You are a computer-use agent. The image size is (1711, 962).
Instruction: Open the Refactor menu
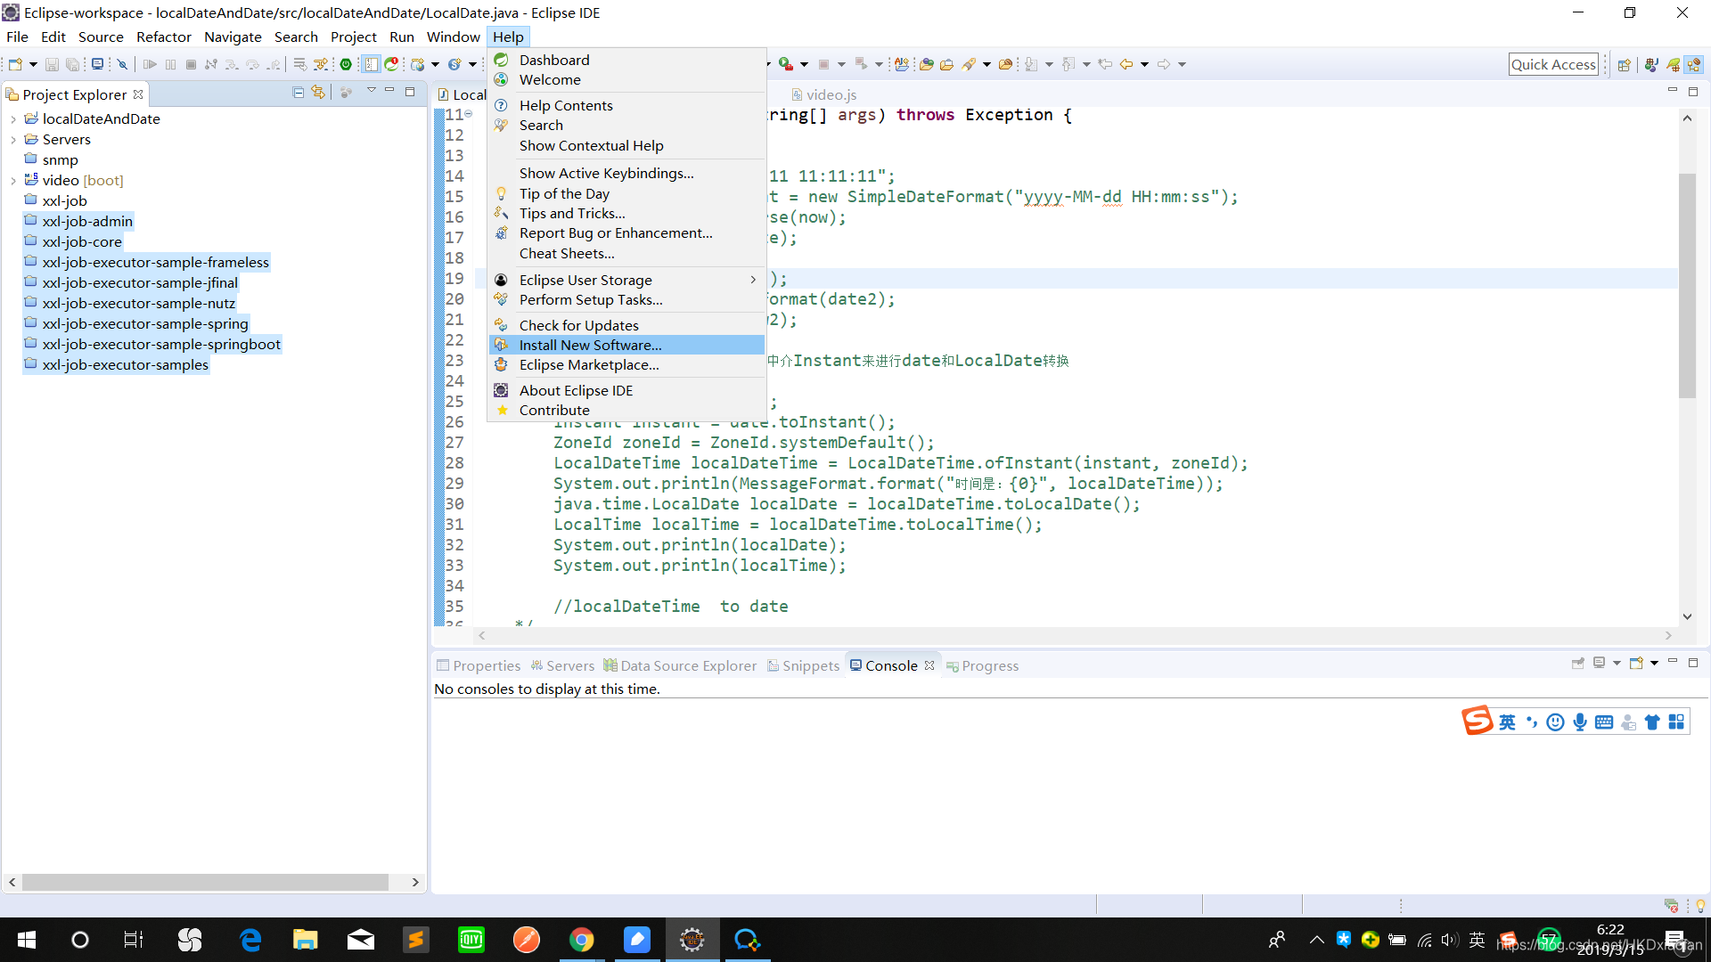164,37
